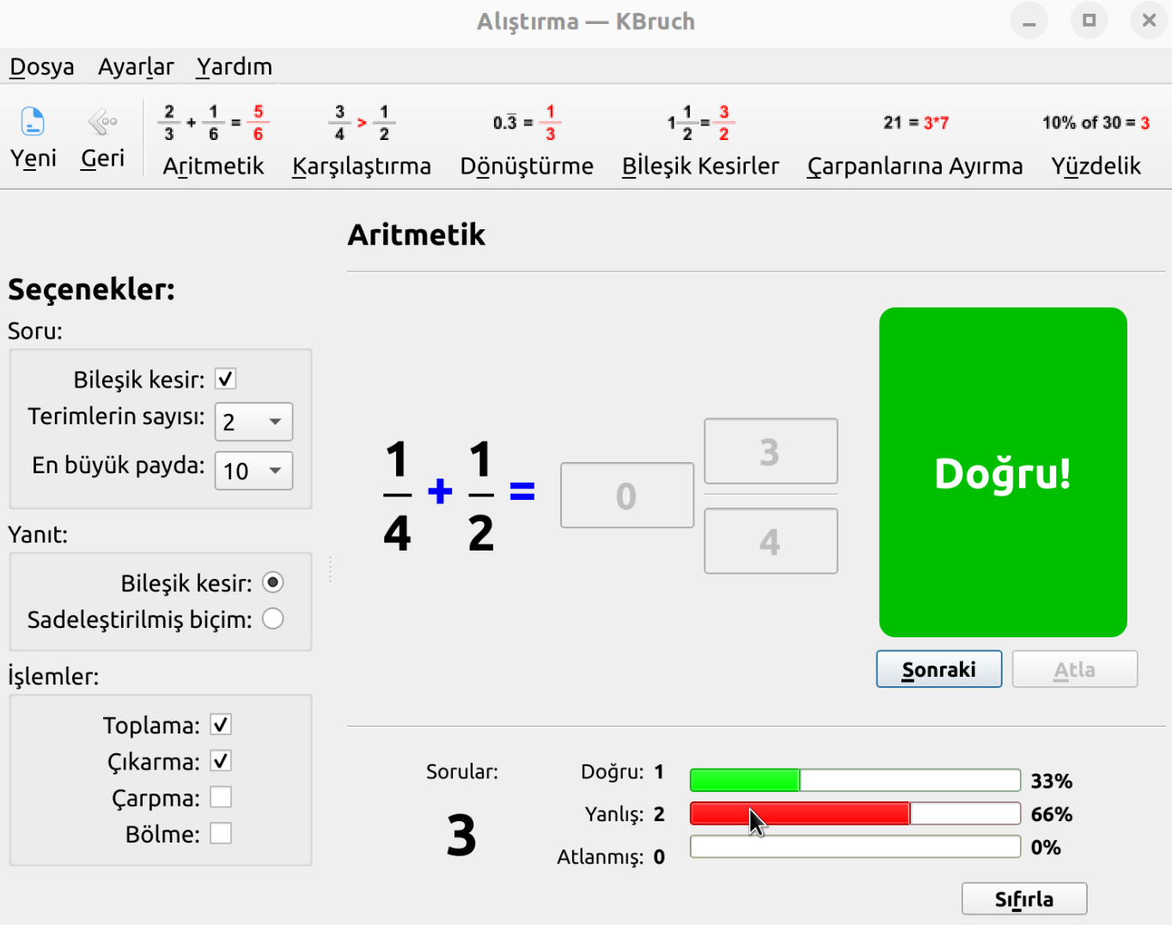Disable the Çıkarma operation
Screen dimensions: 1172x925
(221, 760)
